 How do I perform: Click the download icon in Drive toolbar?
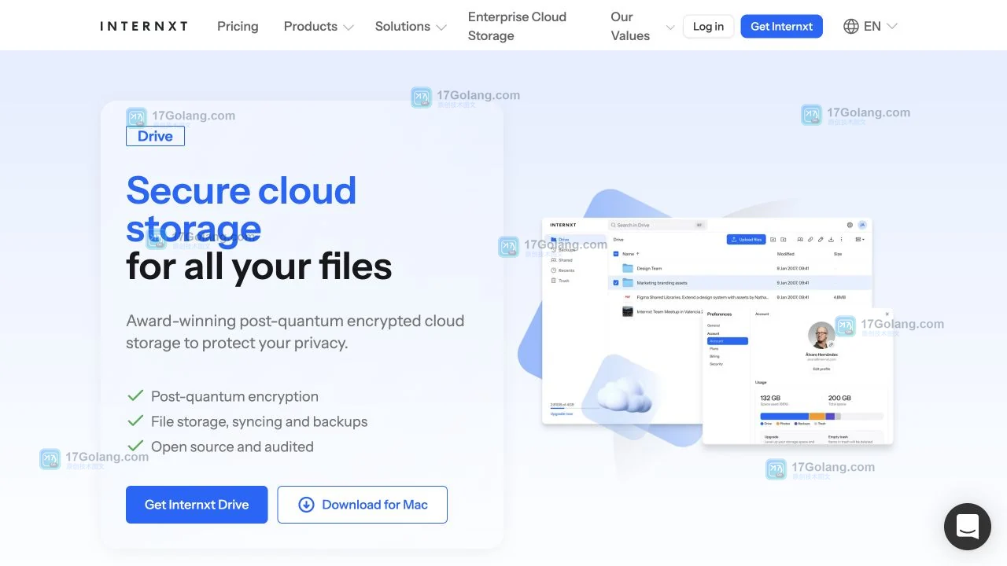831,240
